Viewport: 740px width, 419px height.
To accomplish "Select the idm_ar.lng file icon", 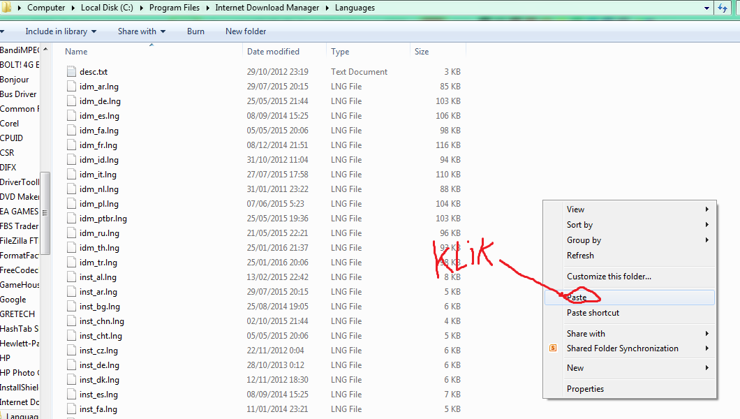I will (71, 86).
